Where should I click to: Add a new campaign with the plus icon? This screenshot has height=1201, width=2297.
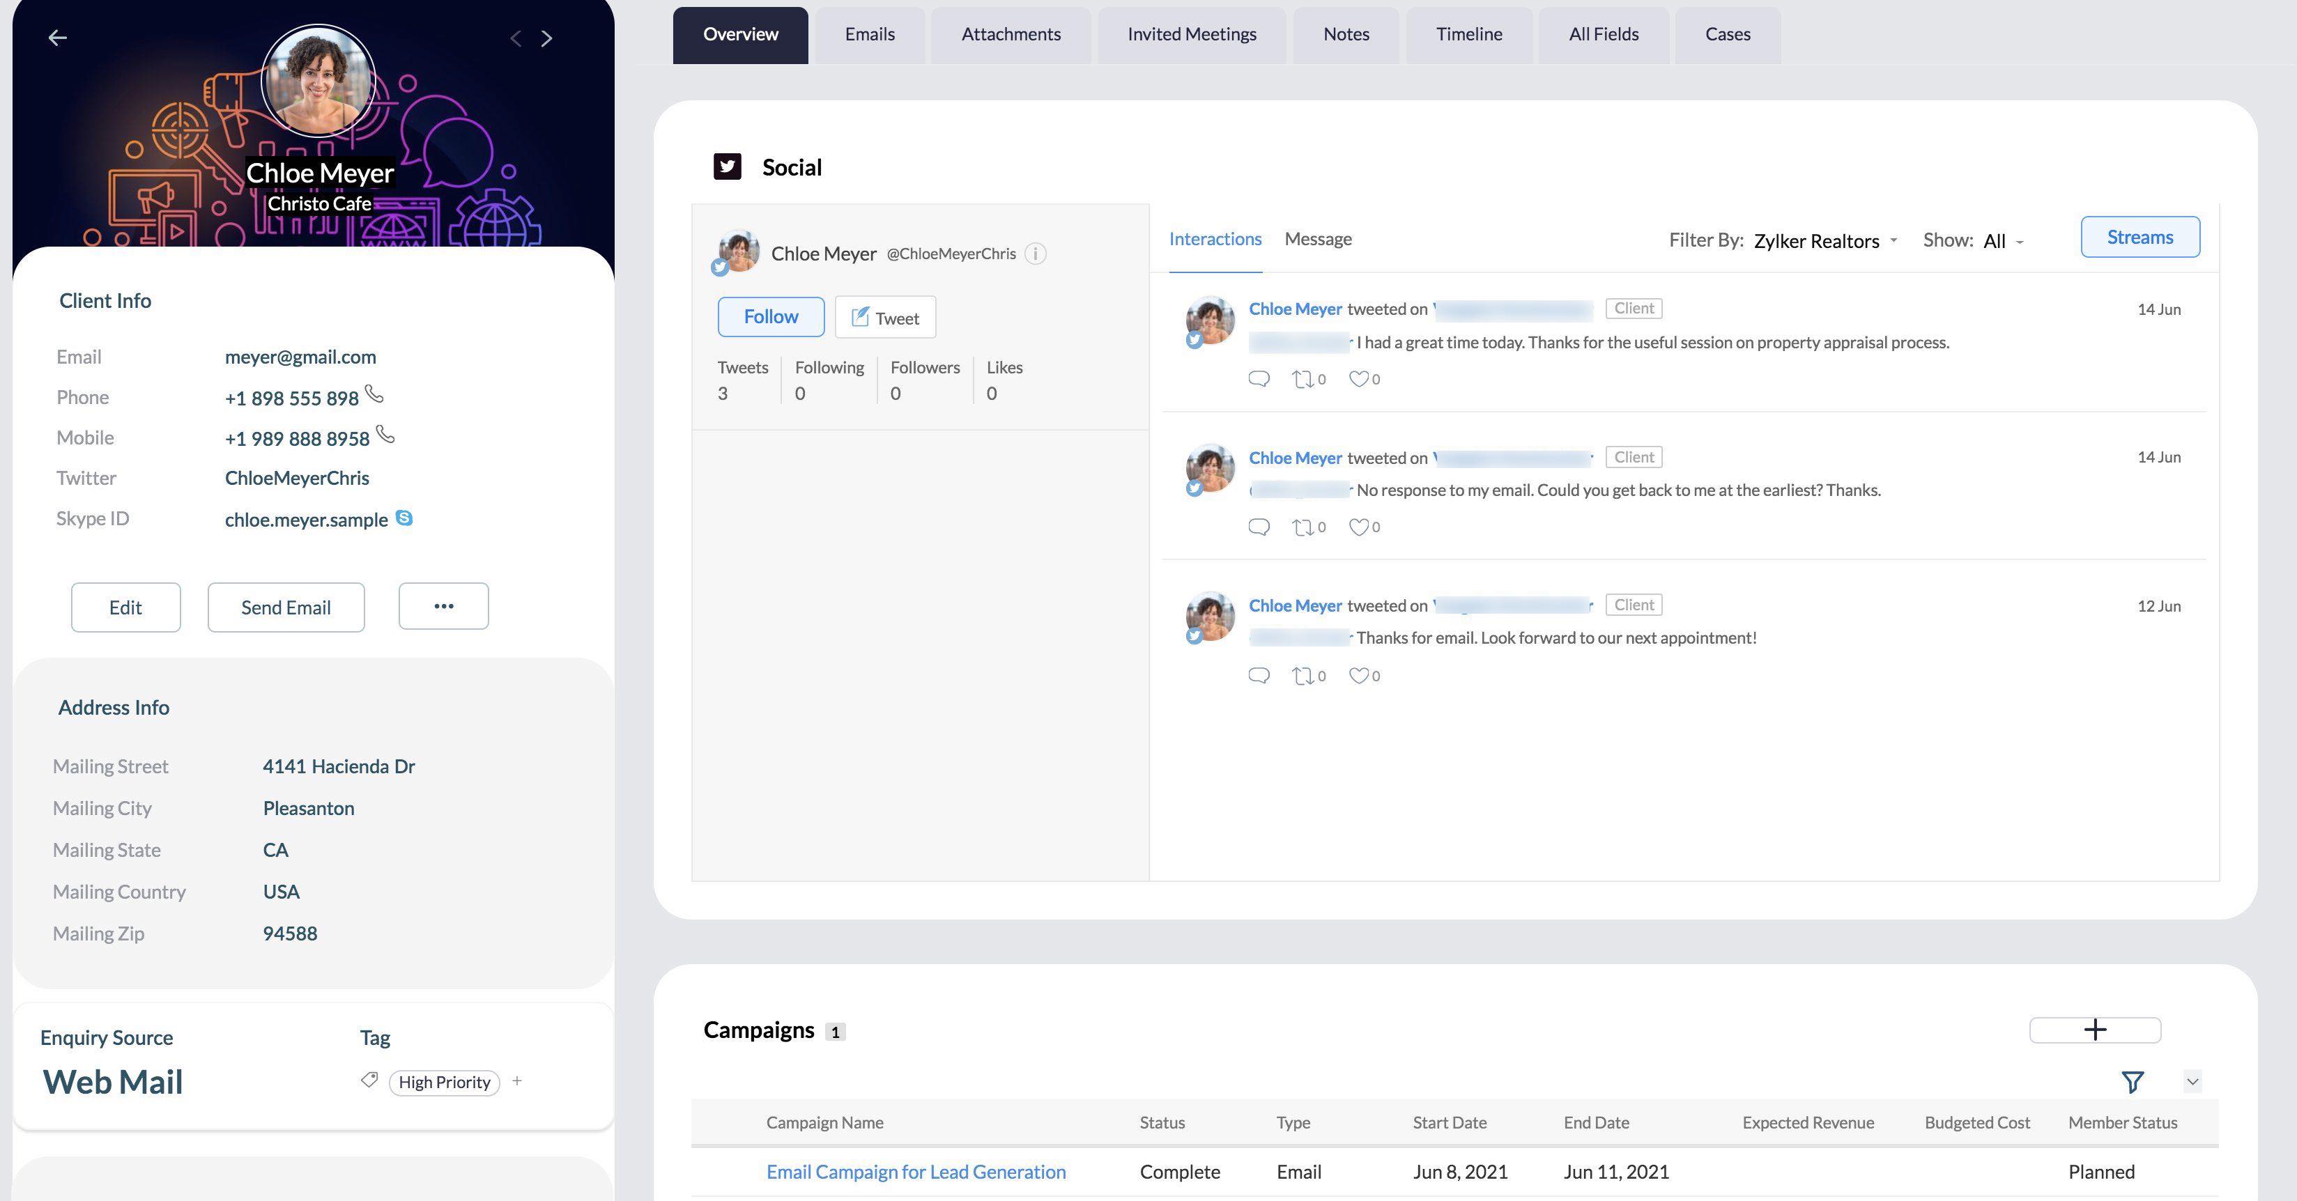pyautogui.click(x=2095, y=1030)
